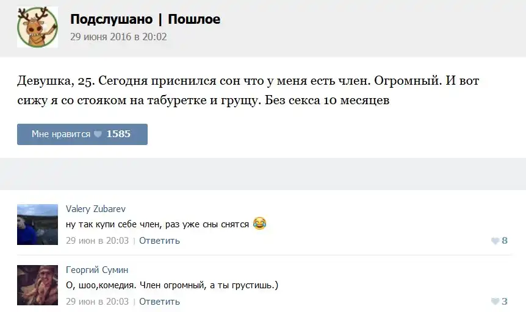Click the heart icon in Мне нравится button
The width and height of the screenshot is (526, 312).
click(x=98, y=135)
